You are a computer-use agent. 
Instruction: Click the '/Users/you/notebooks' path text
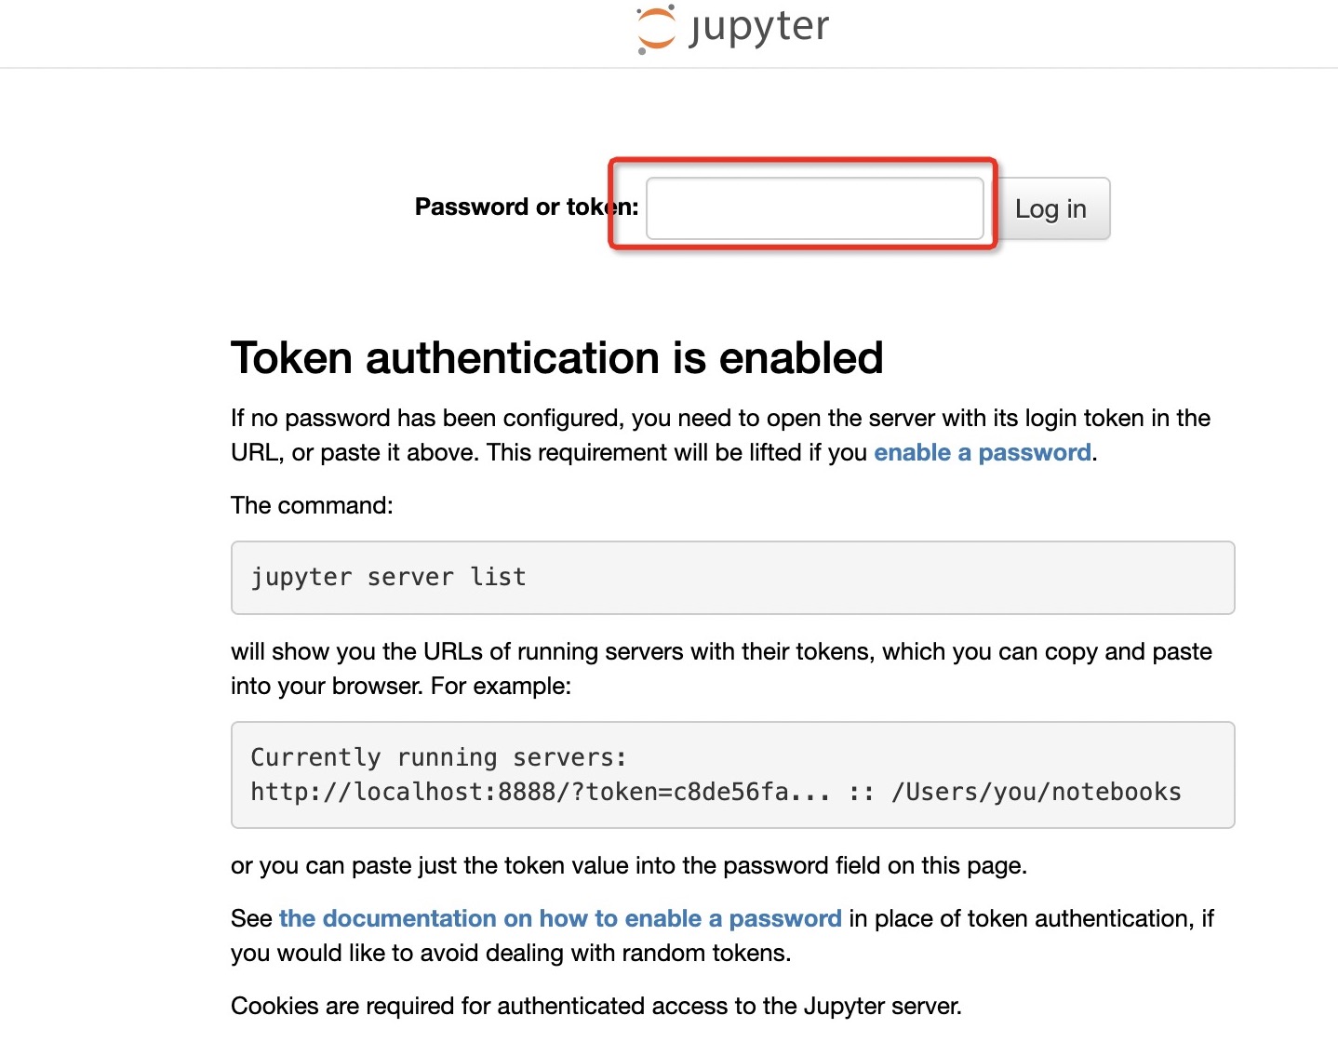pyautogui.click(x=1037, y=792)
